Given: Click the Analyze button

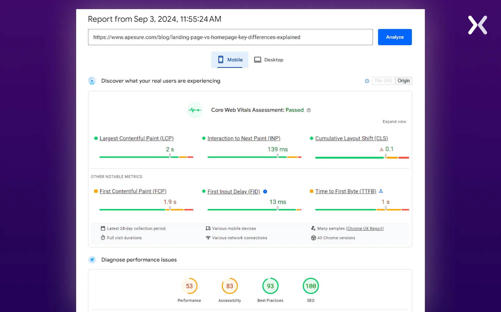Looking at the screenshot, I should point(395,37).
